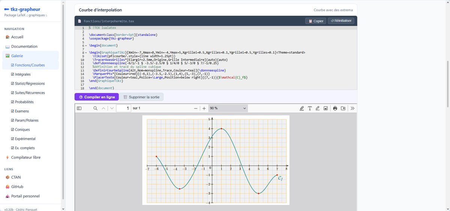Image resolution: width=450 pixels, height=211 pixels.
Task: Select the PDF text annotation tool
Action: point(310,108)
